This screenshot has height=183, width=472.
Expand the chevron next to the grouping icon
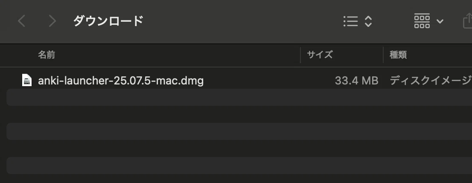(440, 21)
